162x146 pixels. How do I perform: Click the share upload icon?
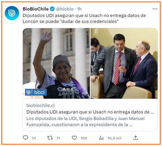(135, 138)
